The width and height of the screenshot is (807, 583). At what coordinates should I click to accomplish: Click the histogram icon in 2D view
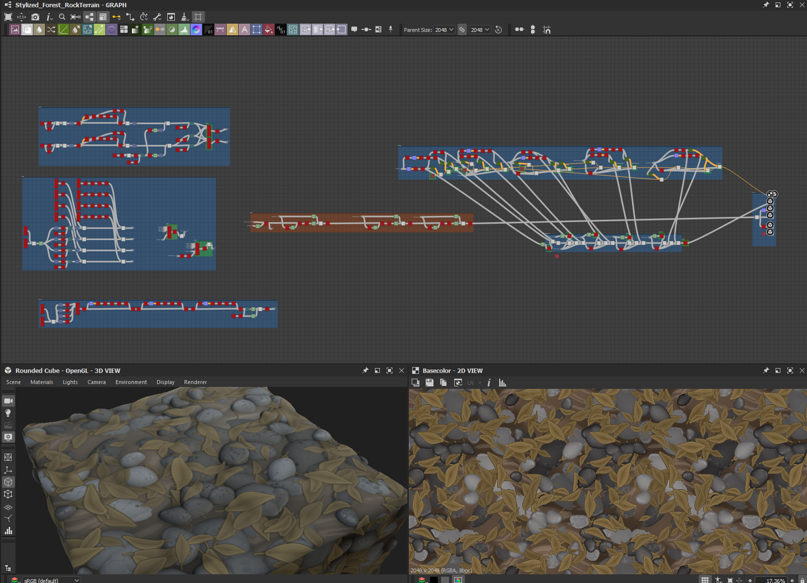503,383
